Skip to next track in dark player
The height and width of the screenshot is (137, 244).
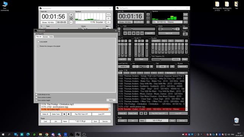click(x=142, y=33)
